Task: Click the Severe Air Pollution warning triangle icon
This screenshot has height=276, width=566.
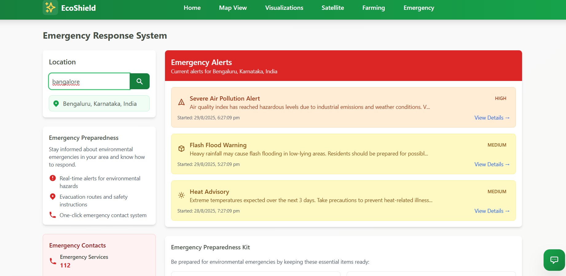Action: (x=181, y=102)
